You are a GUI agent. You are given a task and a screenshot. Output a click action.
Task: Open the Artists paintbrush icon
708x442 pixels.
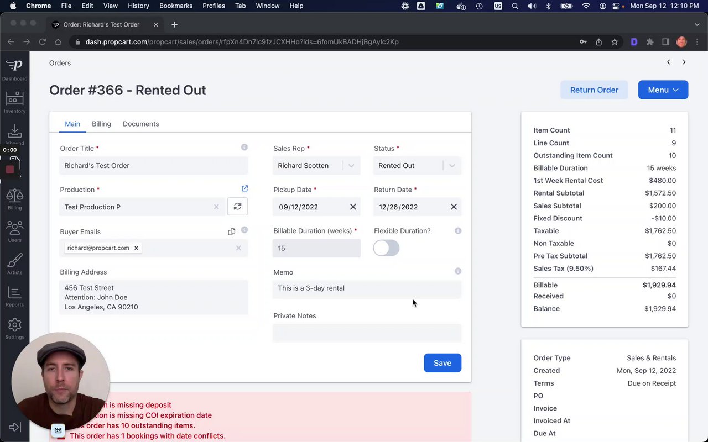[x=14, y=264]
